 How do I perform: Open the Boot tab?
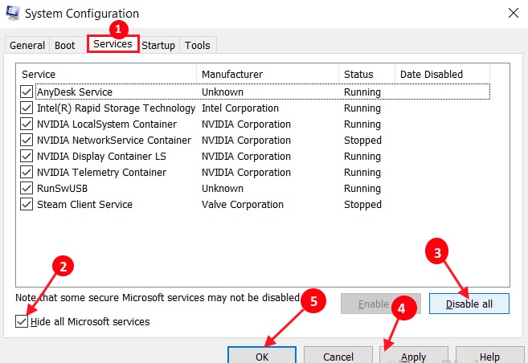pos(64,46)
